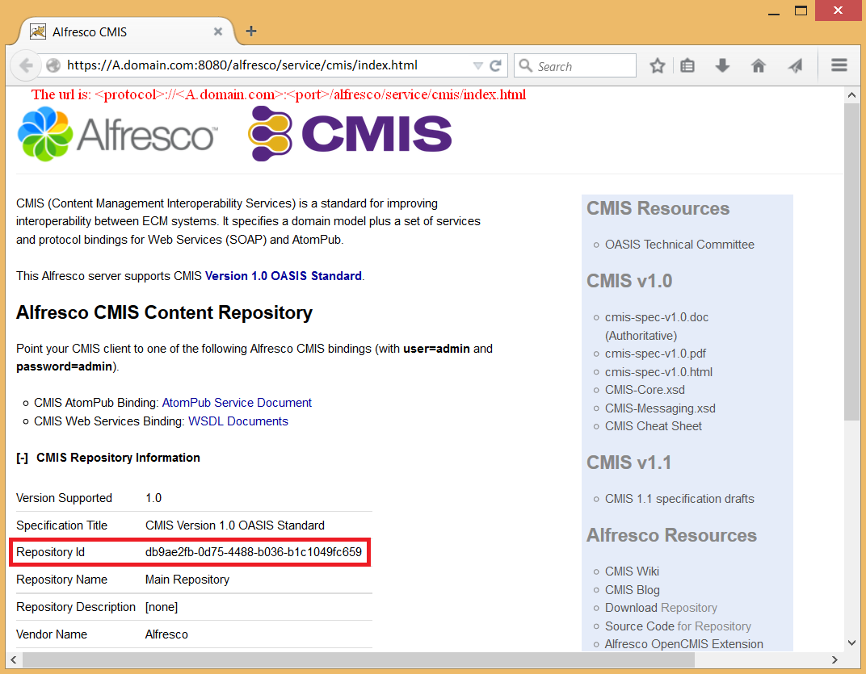Open OASIS Technical Committee link

pos(679,245)
